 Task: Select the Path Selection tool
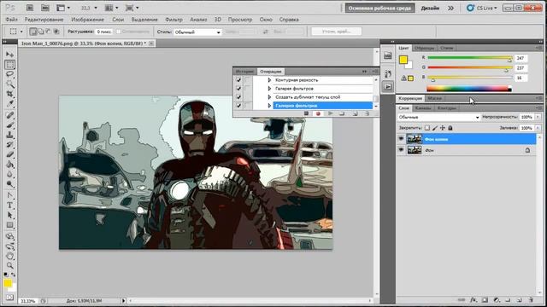[9, 215]
